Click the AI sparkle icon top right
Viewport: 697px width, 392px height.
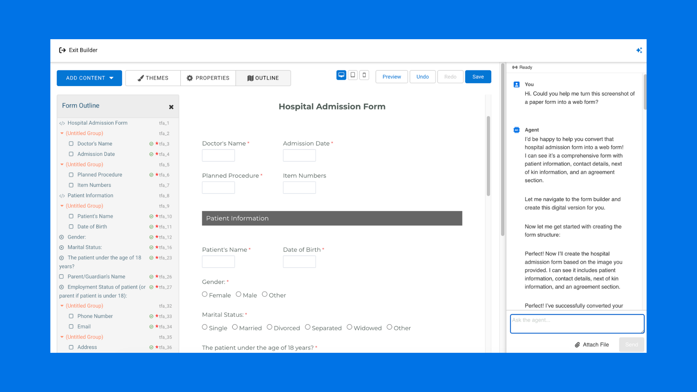tap(639, 50)
